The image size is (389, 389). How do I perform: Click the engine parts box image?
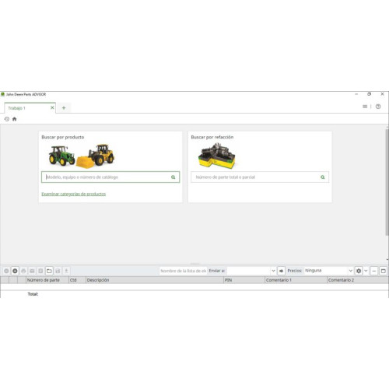pyautogui.click(x=217, y=156)
